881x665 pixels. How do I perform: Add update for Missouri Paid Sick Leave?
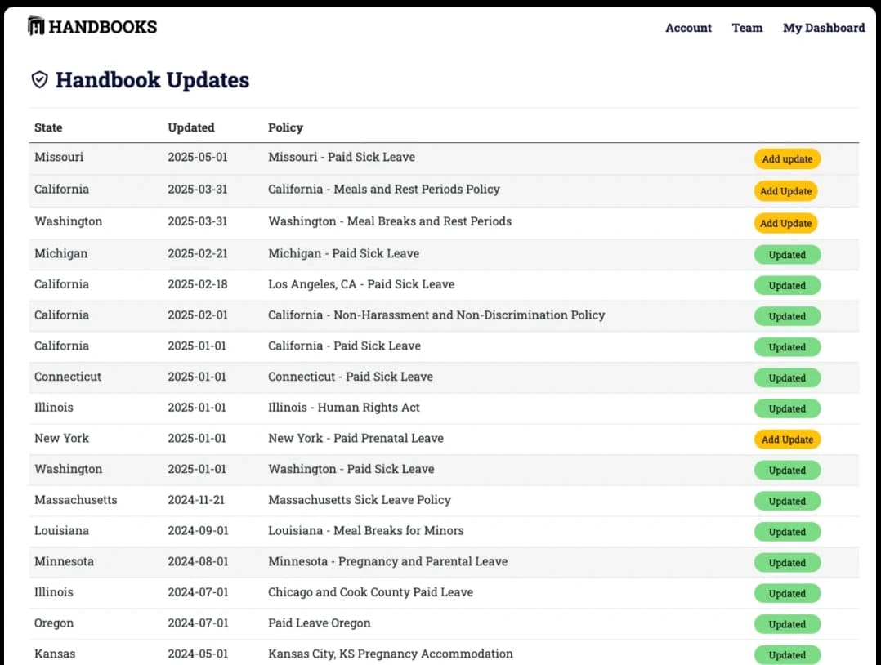(787, 159)
